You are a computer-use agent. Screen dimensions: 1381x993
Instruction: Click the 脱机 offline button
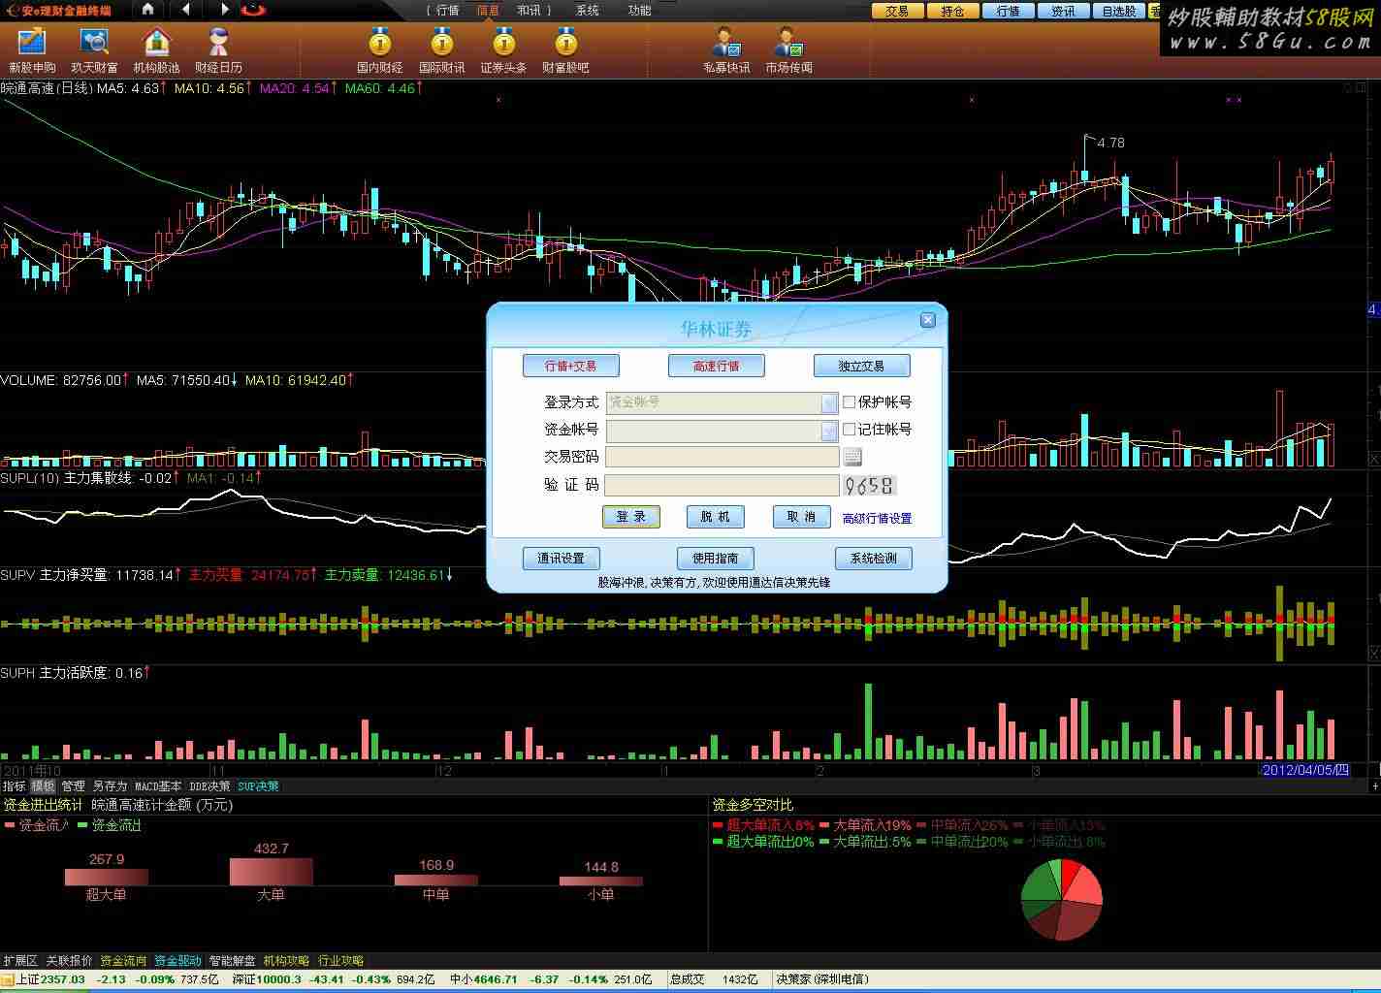pyautogui.click(x=716, y=517)
